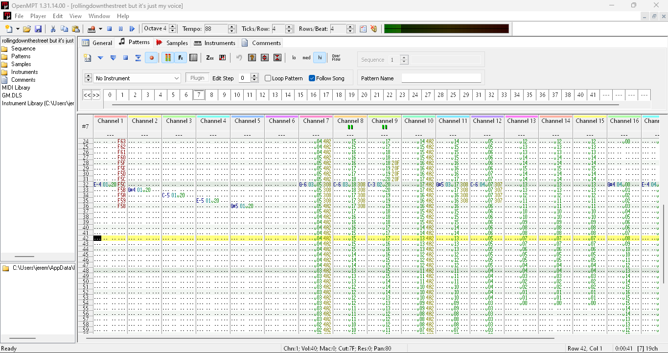Select pattern 19 in the order list
668x353 pixels.
tap(351, 95)
